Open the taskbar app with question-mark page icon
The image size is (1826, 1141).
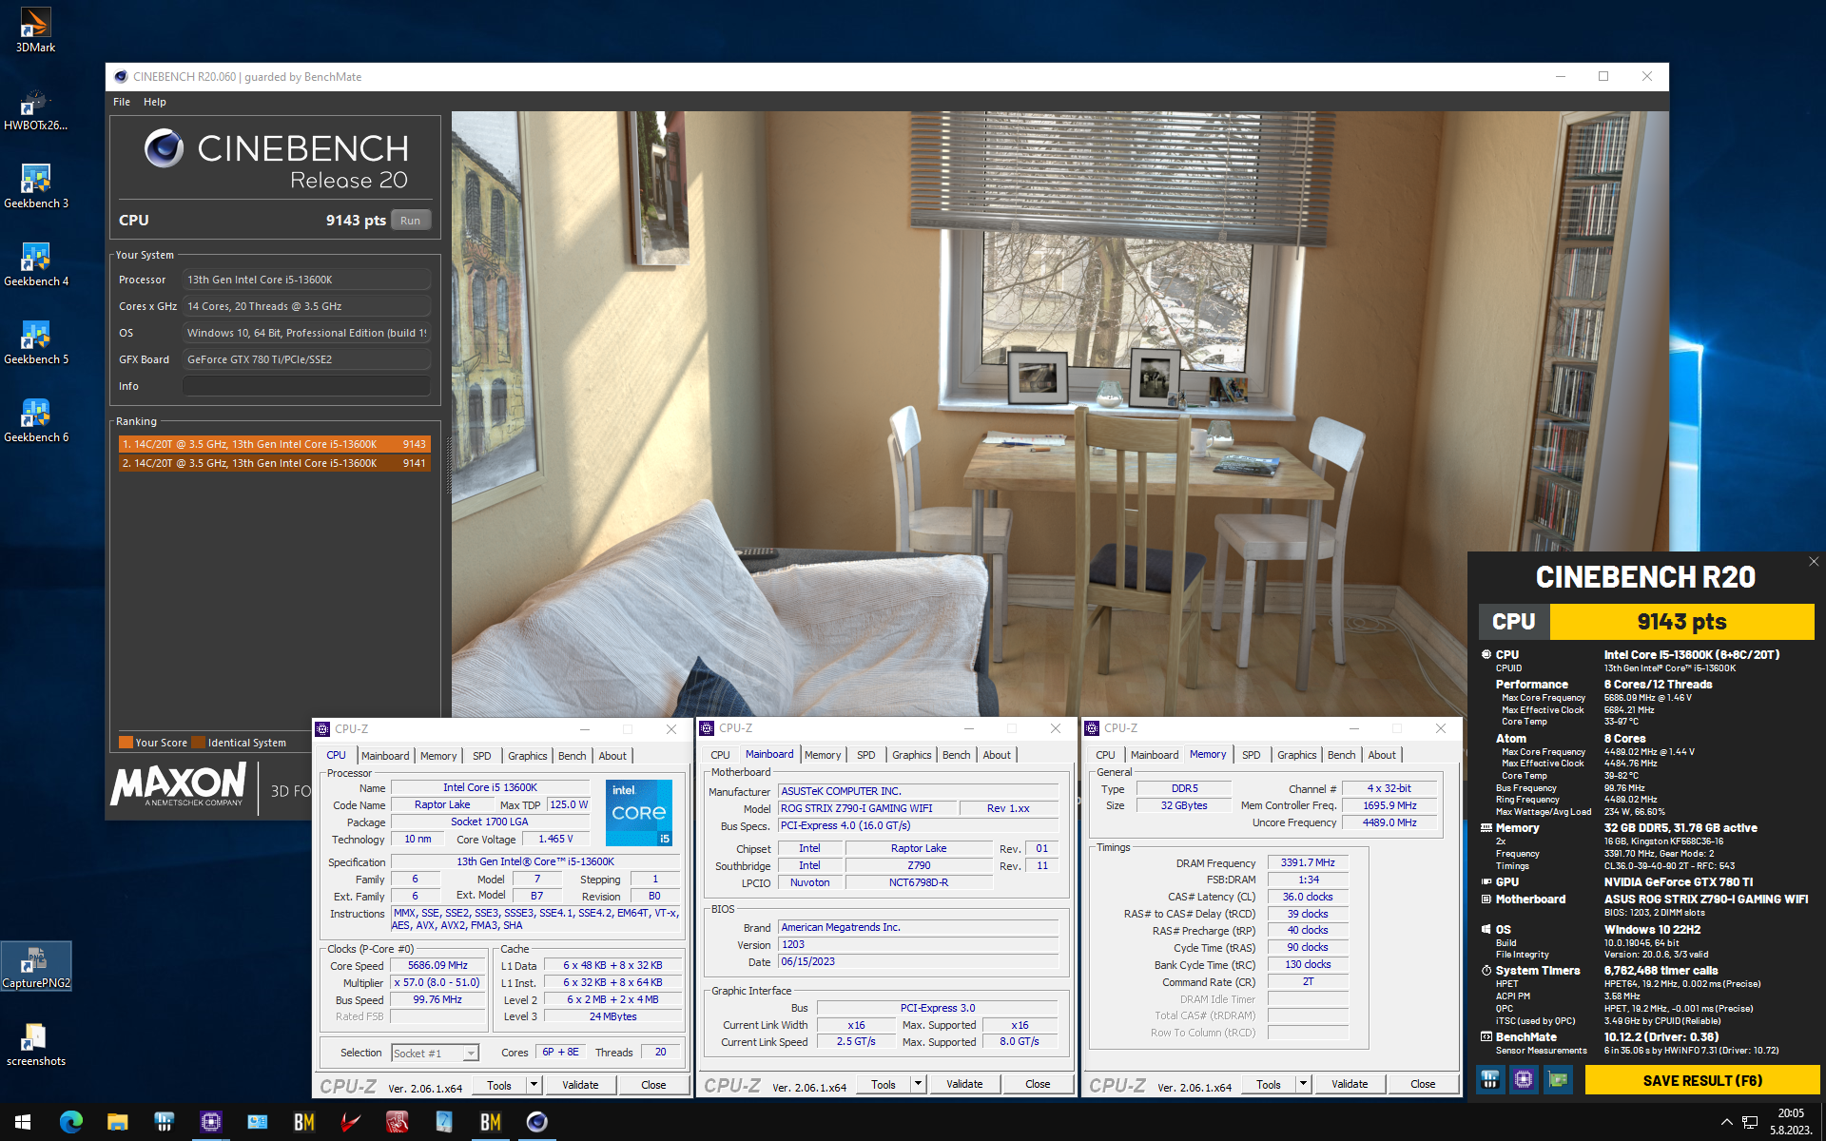click(x=443, y=1122)
